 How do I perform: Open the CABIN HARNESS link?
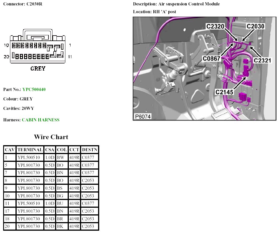click(x=40, y=120)
